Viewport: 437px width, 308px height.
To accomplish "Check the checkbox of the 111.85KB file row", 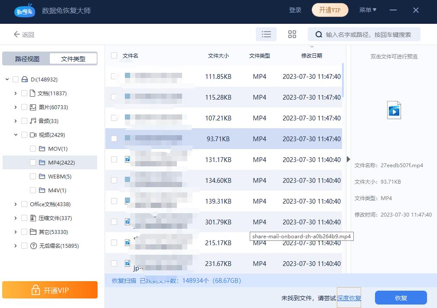I will click(114, 76).
